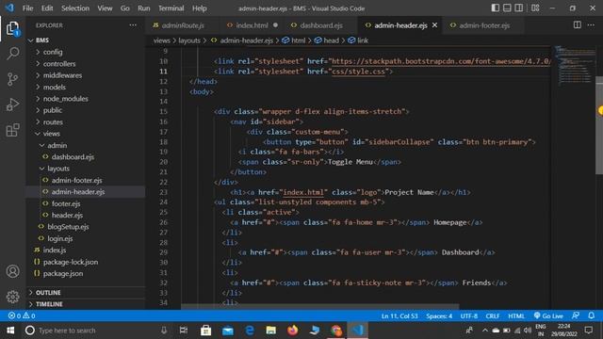Image resolution: width=603 pixels, height=339 pixels.
Task: Open the Search view in activity bar
Action: pos(12,54)
